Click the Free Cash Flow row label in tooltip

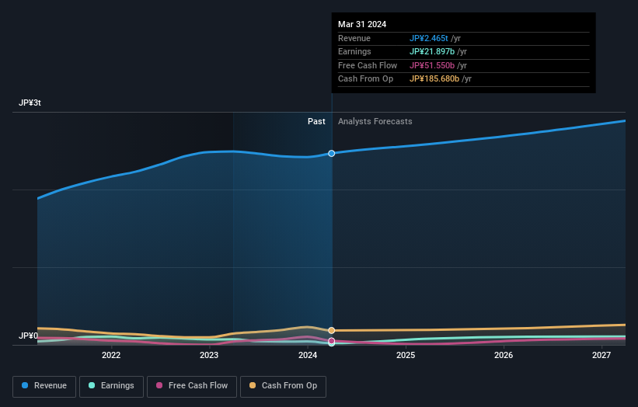point(368,65)
